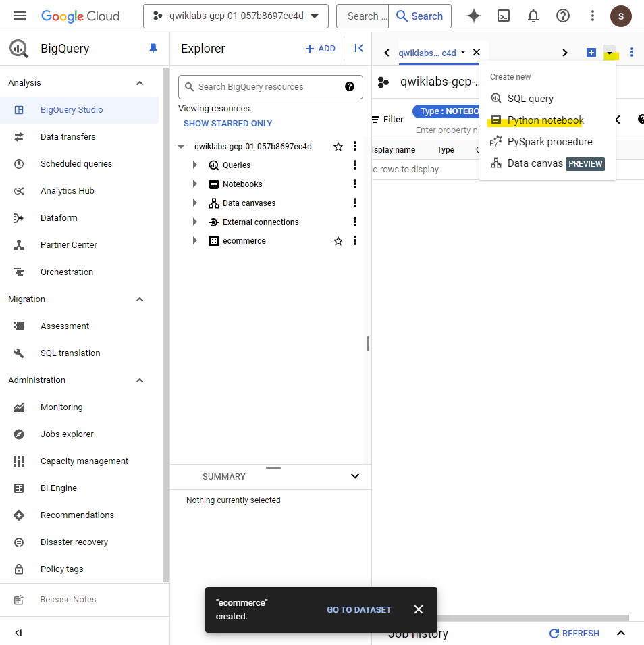This screenshot has width=644, height=645.
Task: Open the Gemini AI sparkle icon
Action: (x=474, y=16)
